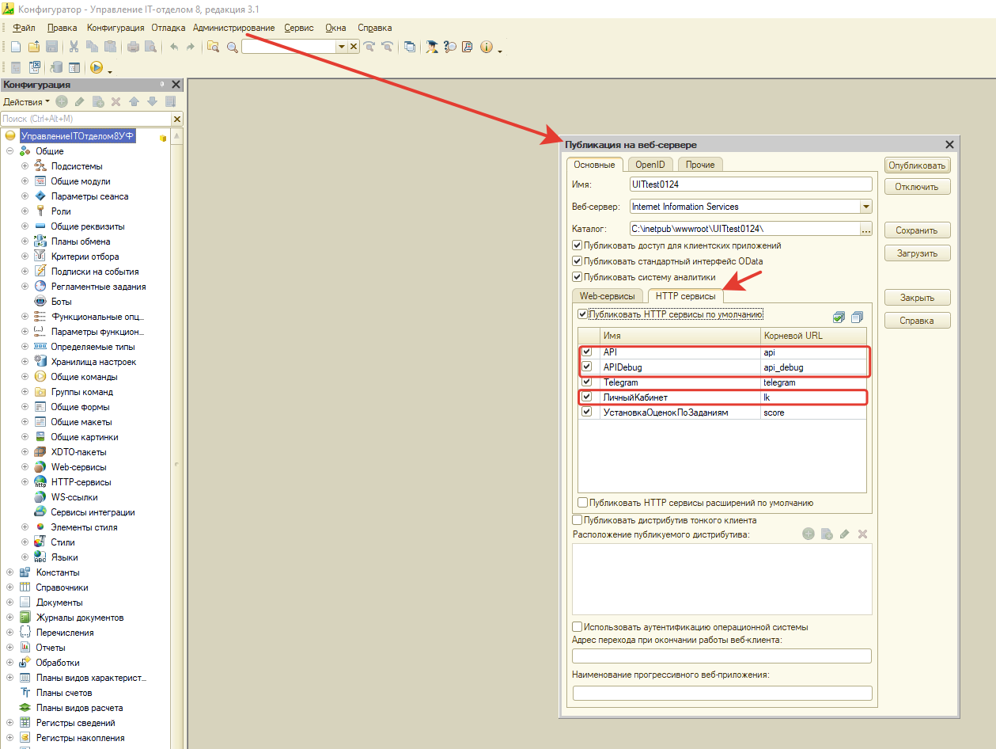Click the info Help icon in toolbar
996x749 pixels.
click(x=486, y=47)
